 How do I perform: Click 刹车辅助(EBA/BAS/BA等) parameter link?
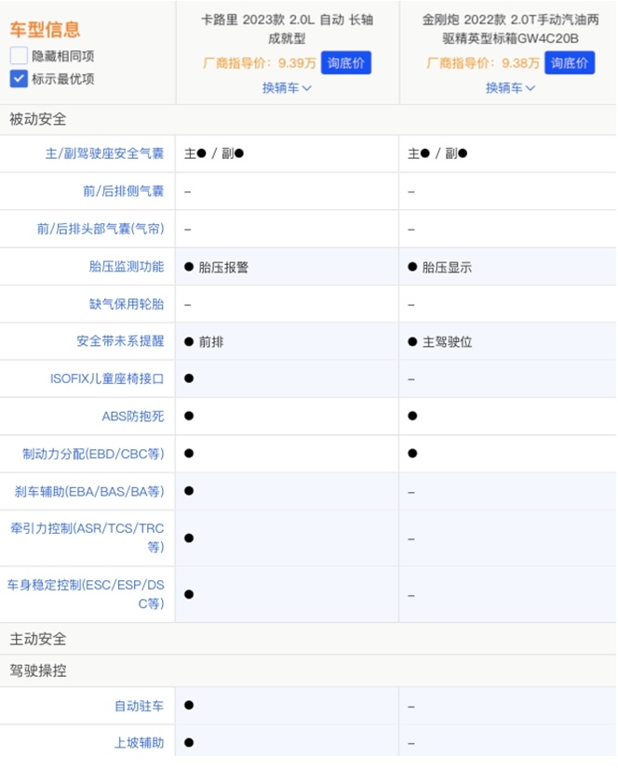[89, 492]
